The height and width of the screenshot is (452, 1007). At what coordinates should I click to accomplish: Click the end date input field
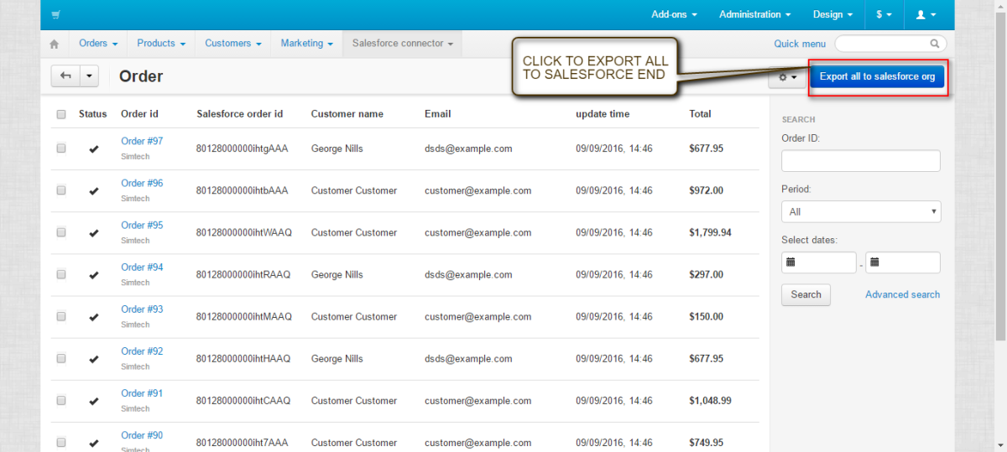[903, 262]
